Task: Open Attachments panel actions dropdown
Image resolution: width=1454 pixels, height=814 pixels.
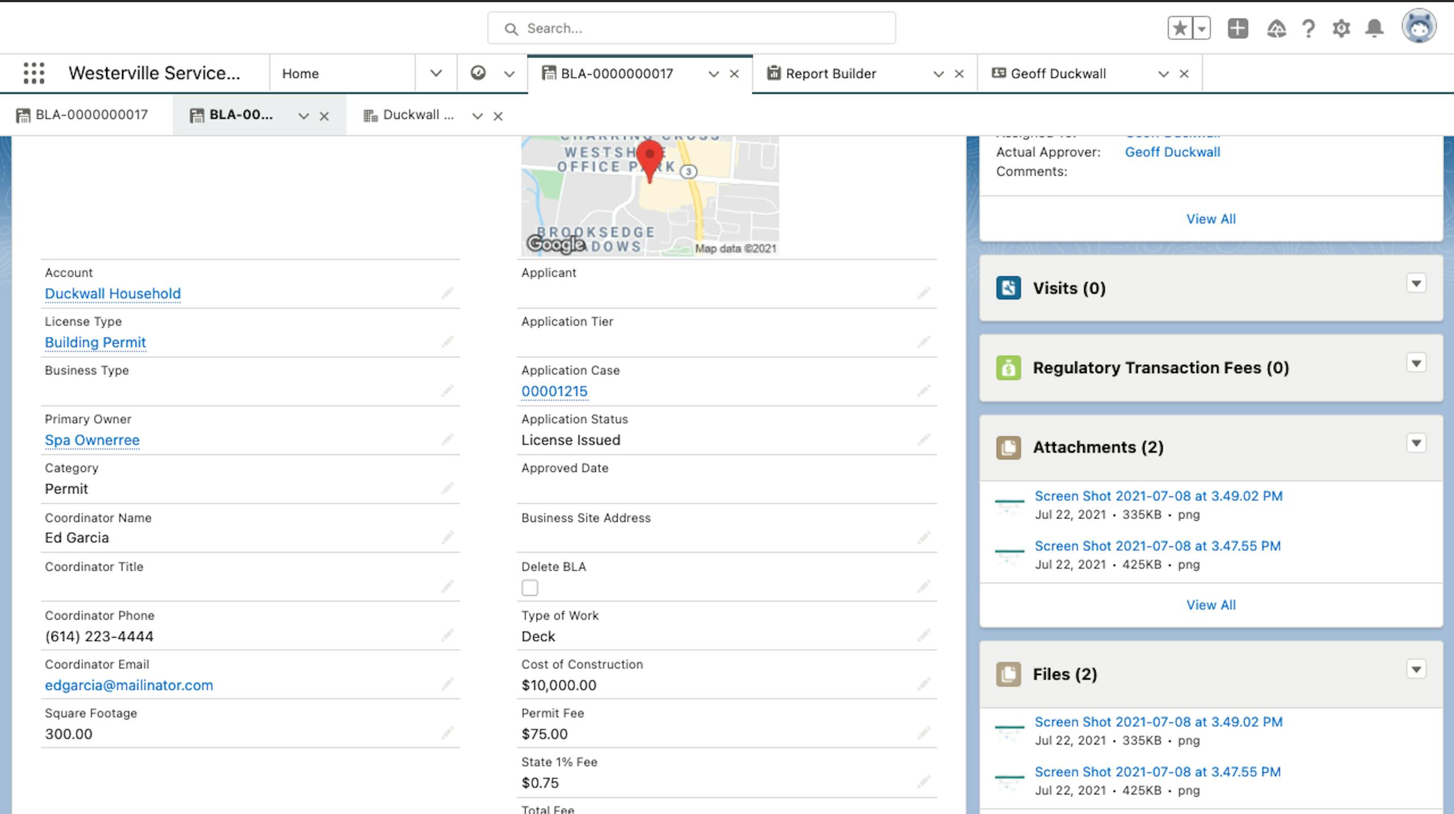Action: tap(1416, 443)
